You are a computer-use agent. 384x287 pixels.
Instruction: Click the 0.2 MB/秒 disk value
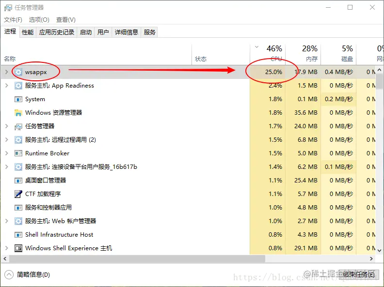(339, 99)
